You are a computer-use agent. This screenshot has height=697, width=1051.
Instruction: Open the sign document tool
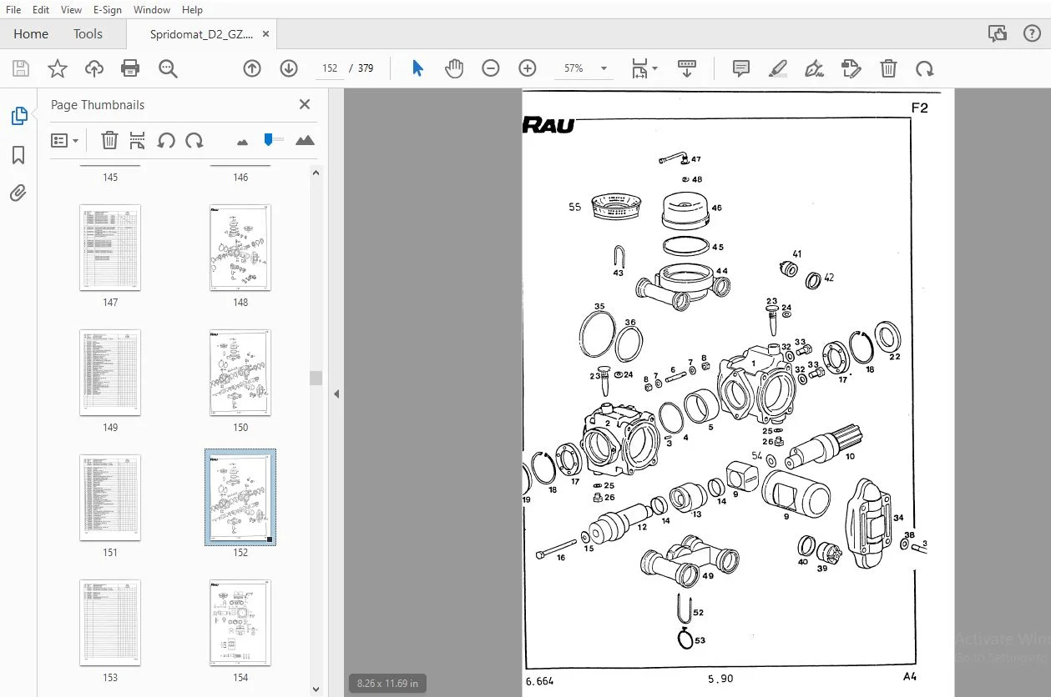coord(815,68)
